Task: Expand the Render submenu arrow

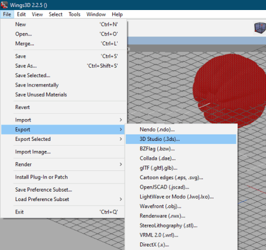Action: point(121,164)
